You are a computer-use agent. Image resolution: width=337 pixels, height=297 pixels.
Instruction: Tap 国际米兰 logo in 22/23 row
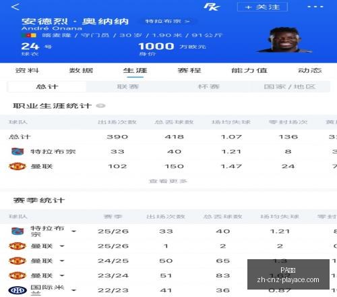point(18,290)
